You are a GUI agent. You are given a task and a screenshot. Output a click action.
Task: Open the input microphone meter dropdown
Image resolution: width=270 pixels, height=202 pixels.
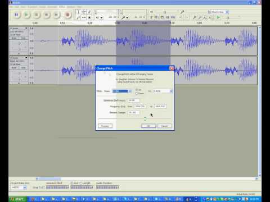127,18
